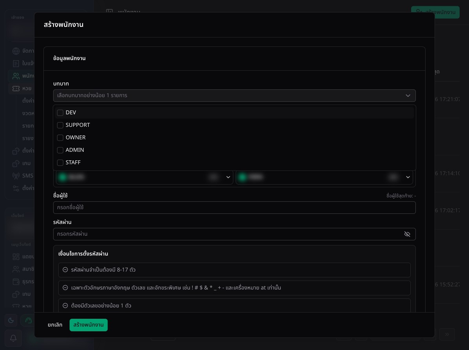Image resolution: width=469 pixels, height=350 pixels.
Task: Toggle password visibility eye icon
Action: [x=407, y=234]
